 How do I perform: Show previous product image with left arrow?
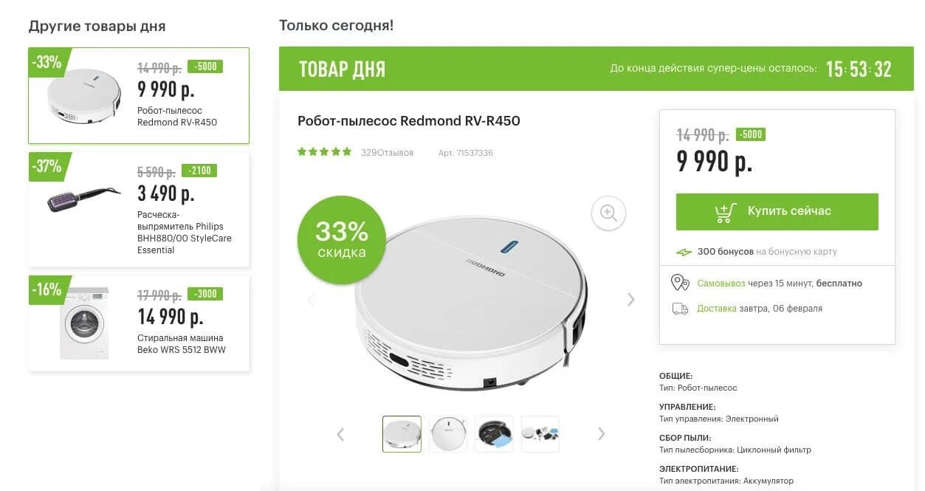coord(311,299)
